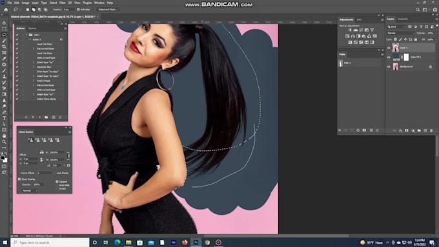Click the Color Balance adjustment icon

coord(352,36)
